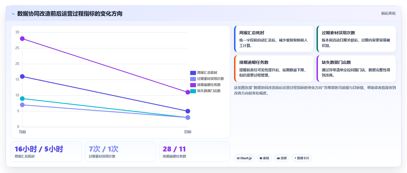
Task: Click the Chart.js tag text
Action: [x=246, y=158]
